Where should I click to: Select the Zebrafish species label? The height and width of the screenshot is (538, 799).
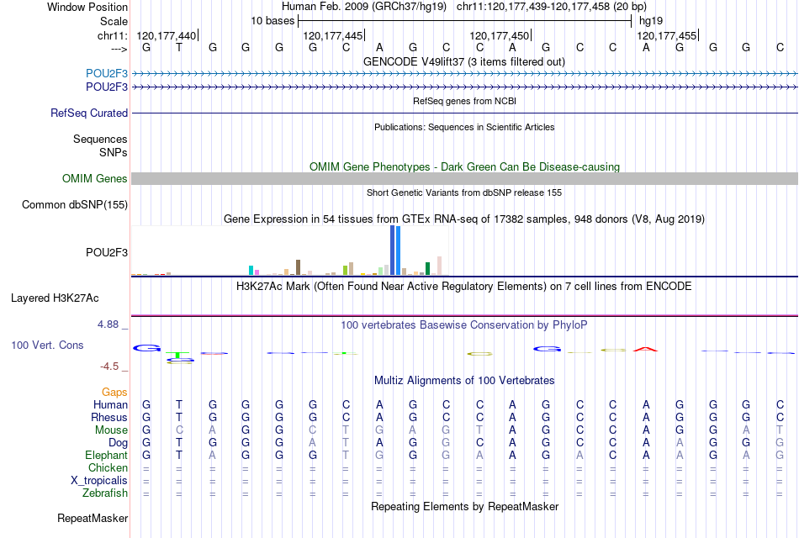(x=105, y=493)
